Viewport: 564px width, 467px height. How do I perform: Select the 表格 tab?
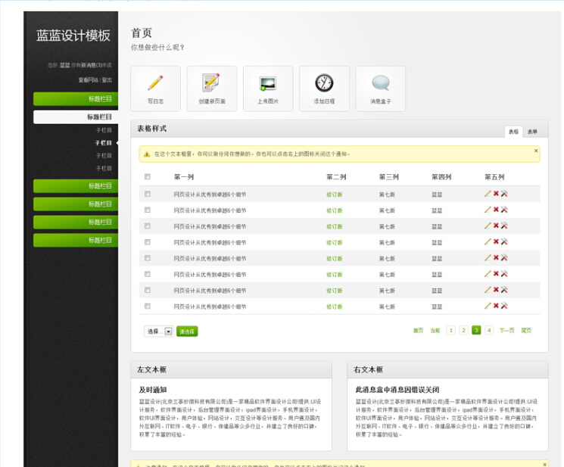(x=513, y=132)
